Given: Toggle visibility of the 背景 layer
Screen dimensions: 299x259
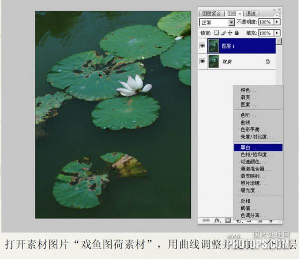Looking at the screenshot, I should (202, 61).
